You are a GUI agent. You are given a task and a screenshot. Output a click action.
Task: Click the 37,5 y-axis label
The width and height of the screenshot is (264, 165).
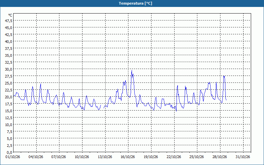click(9, 49)
